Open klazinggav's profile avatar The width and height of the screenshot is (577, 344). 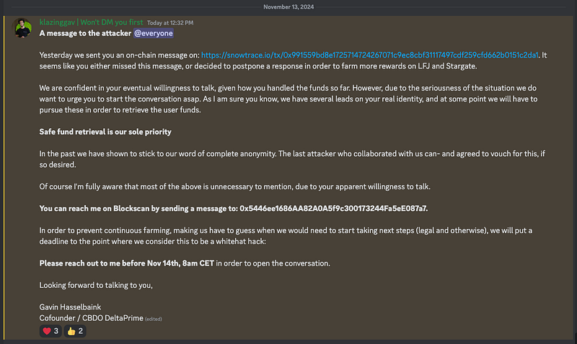point(22,28)
